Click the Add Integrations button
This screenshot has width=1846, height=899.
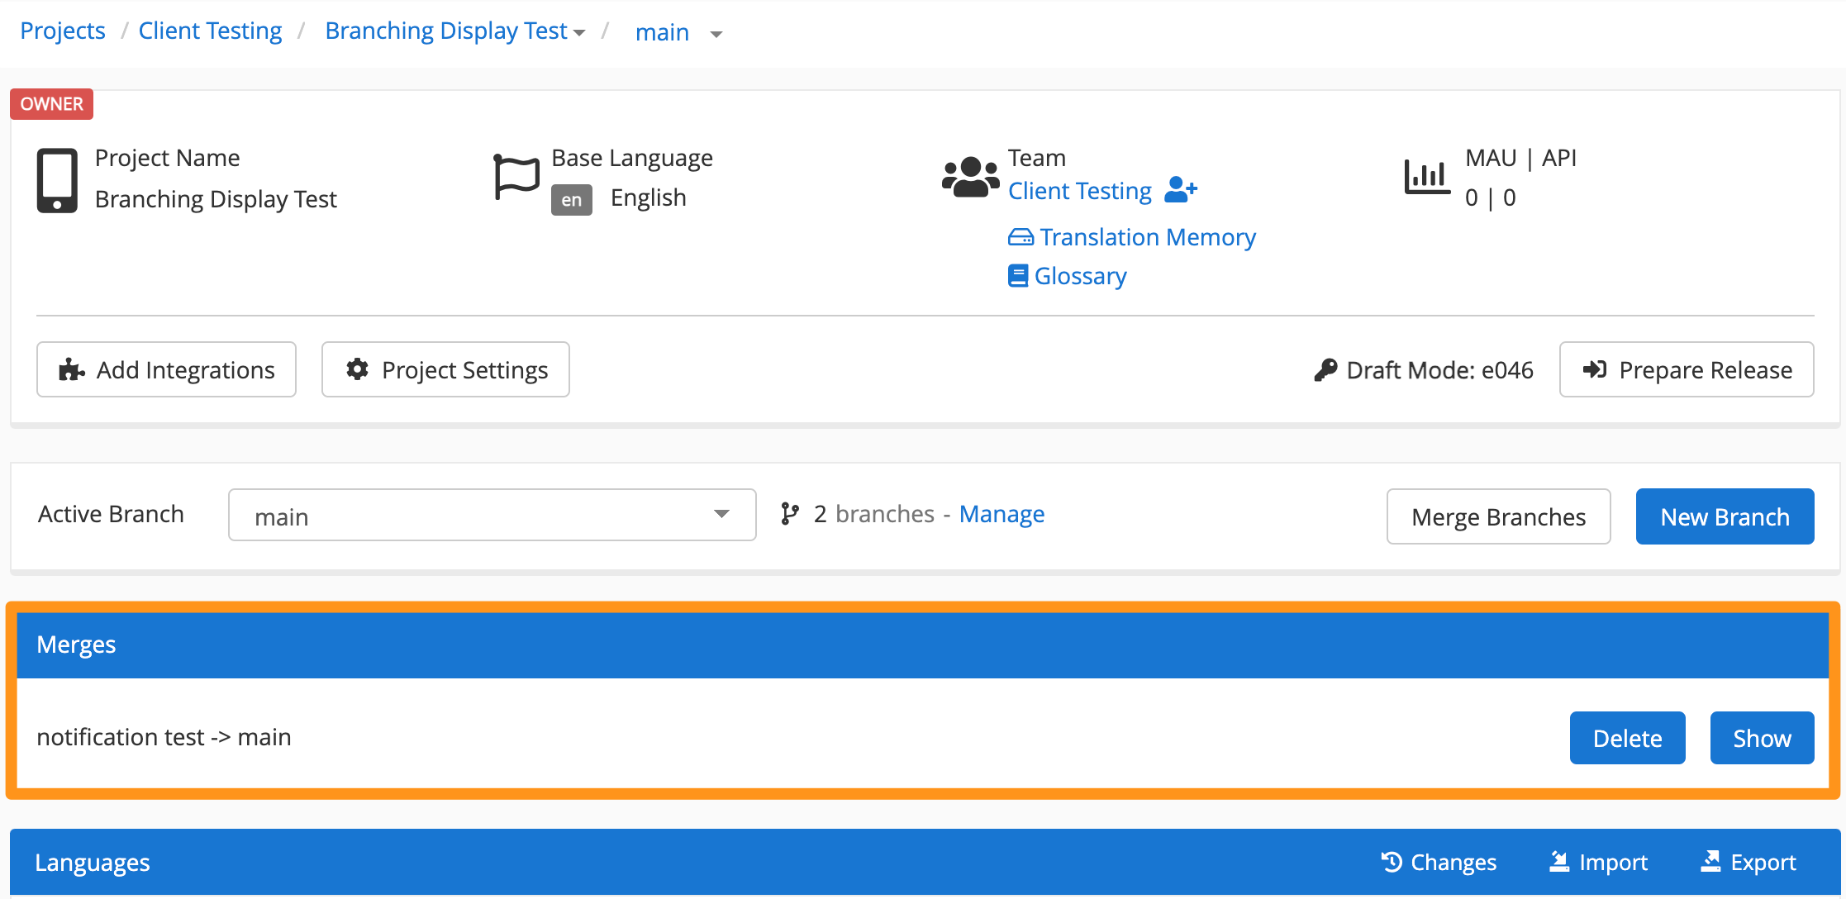166,369
